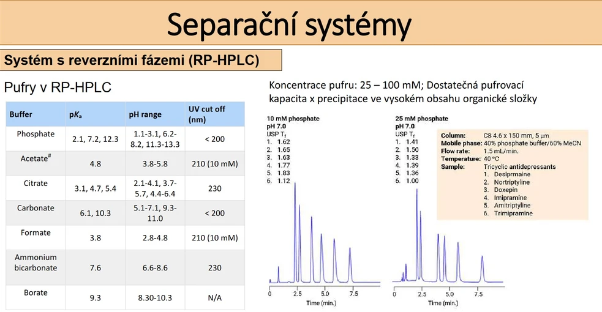Click the 'N/A' UV cut off cell
Image resolution: width=602 pixels, height=312 pixels.
click(x=214, y=298)
